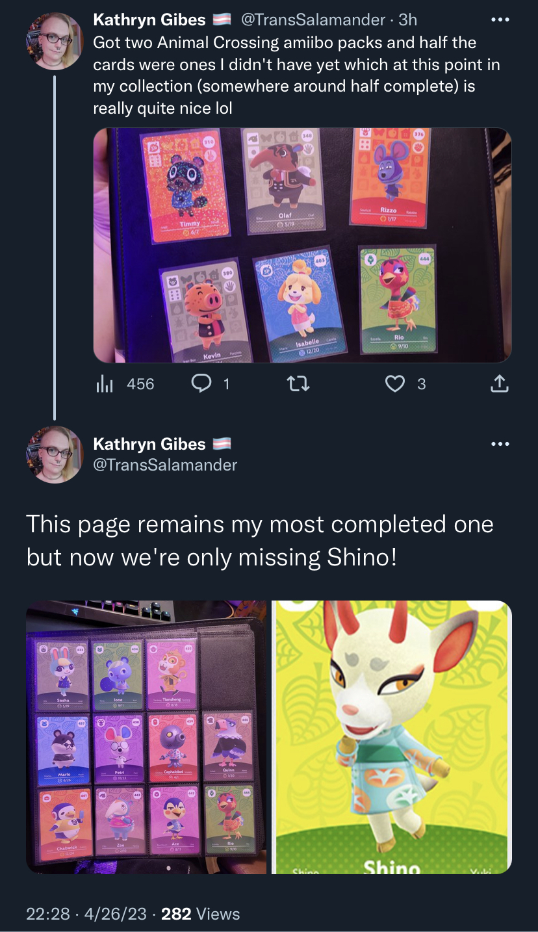Image resolution: width=538 pixels, height=932 pixels.
Task: Open the first tweet's text body
Action: point(296,75)
